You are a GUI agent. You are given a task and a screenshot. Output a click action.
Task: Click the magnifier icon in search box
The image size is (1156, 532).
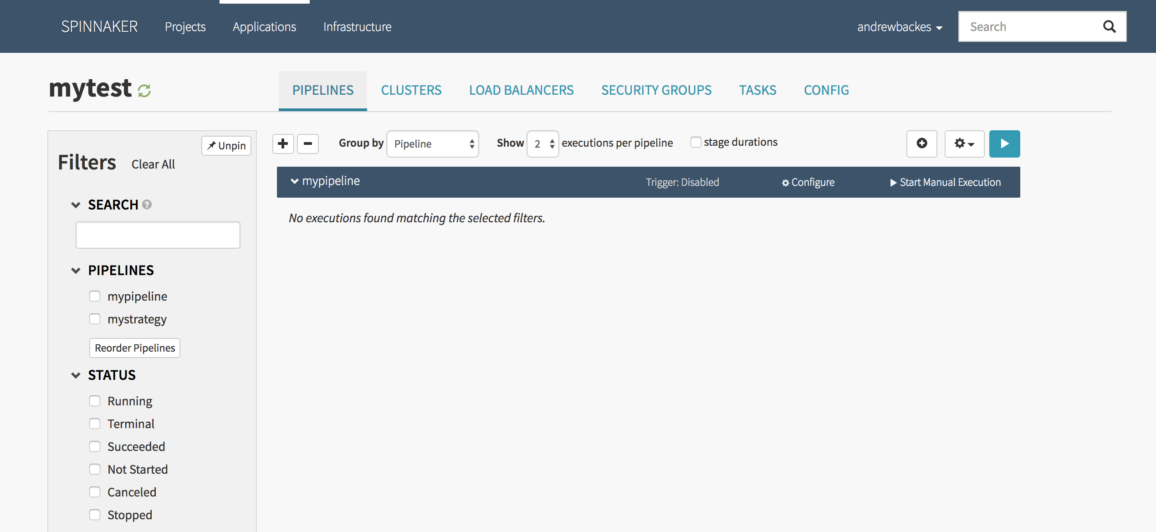click(1109, 27)
